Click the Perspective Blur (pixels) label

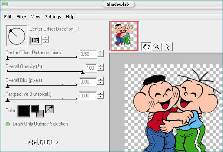click(28, 94)
